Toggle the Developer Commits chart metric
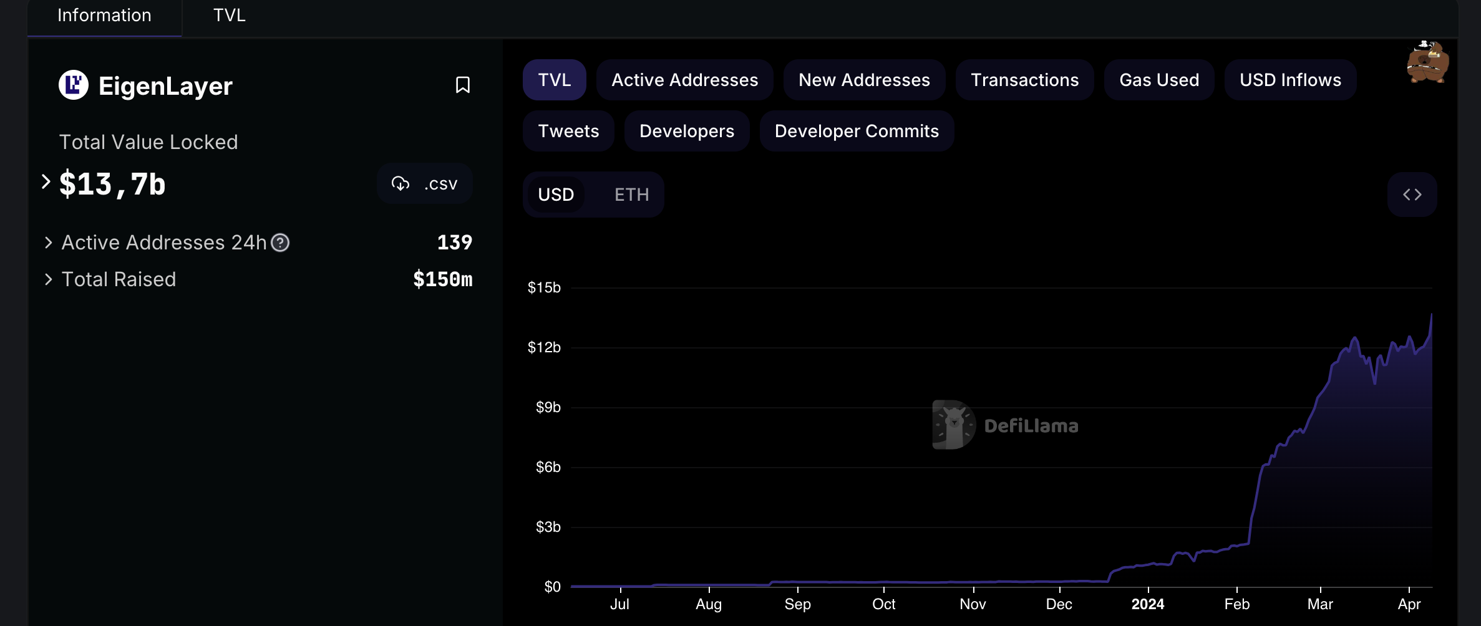Screen dimensions: 1481x626 pyautogui.click(x=857, y=131)
